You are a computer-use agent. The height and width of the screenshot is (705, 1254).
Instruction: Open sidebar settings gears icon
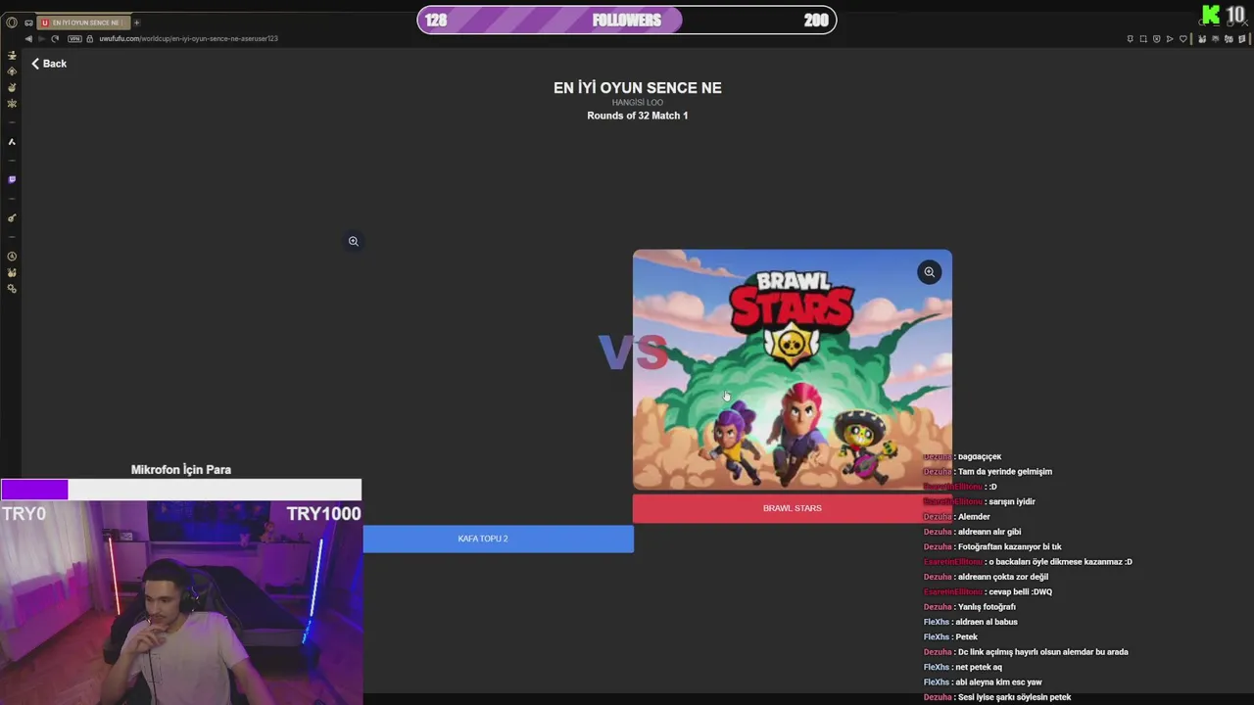[x=12, y=289]
